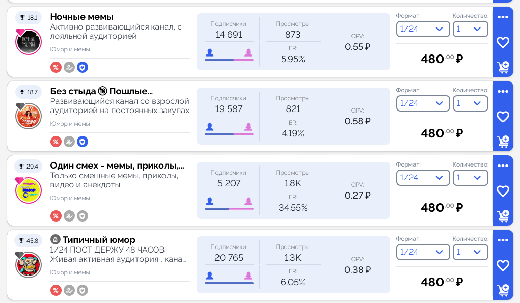Click the gray shield badge on Один смех

coord(83,216)
